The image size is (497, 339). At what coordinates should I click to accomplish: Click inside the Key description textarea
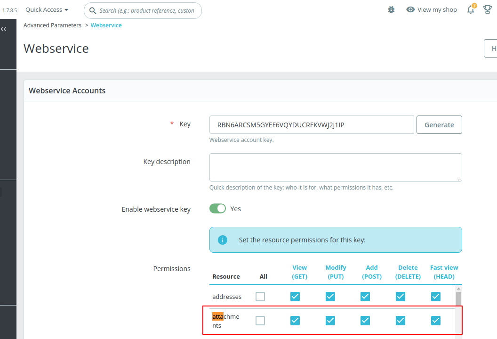335,167
